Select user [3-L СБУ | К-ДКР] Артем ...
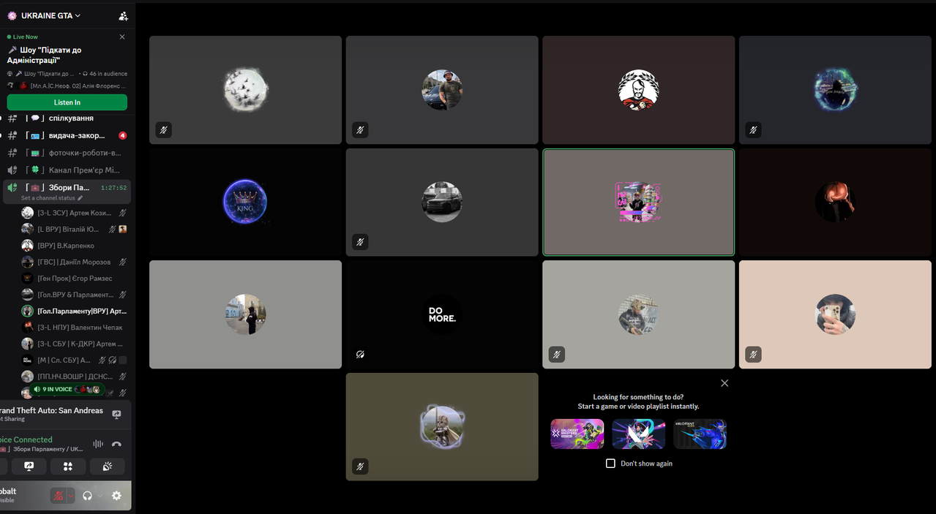Screen dimensions: 936x514 [x=75, y=344]
